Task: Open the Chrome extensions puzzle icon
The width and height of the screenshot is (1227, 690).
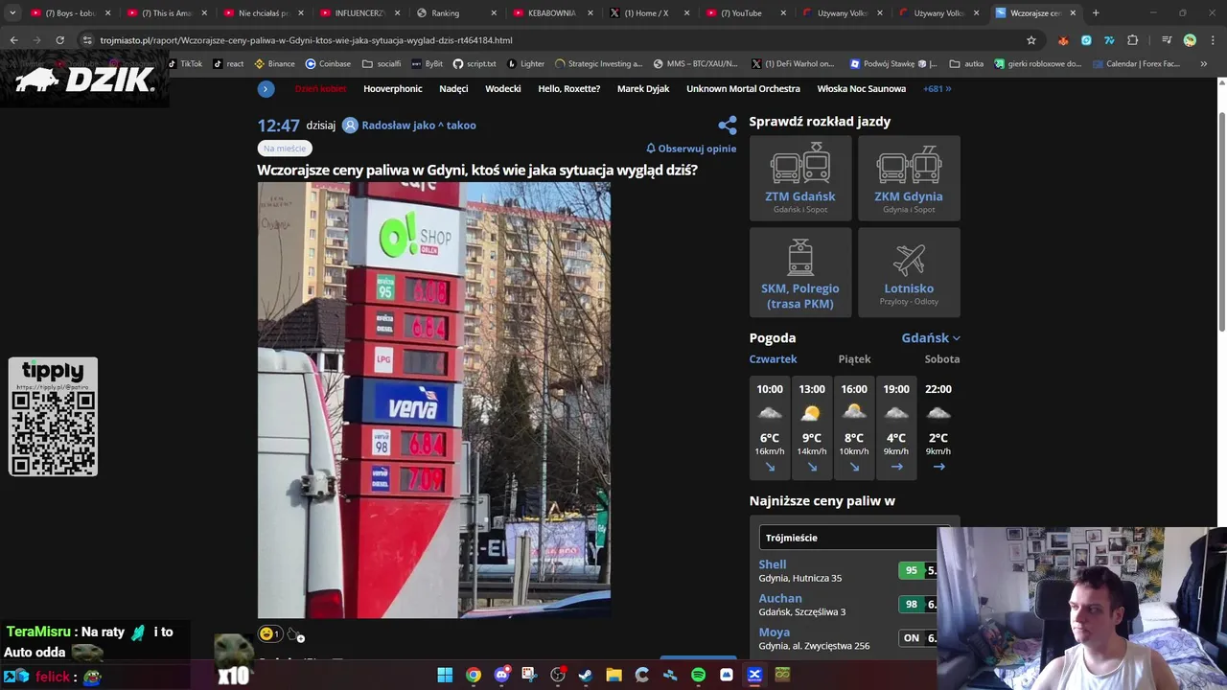Action: [1132, 40]
